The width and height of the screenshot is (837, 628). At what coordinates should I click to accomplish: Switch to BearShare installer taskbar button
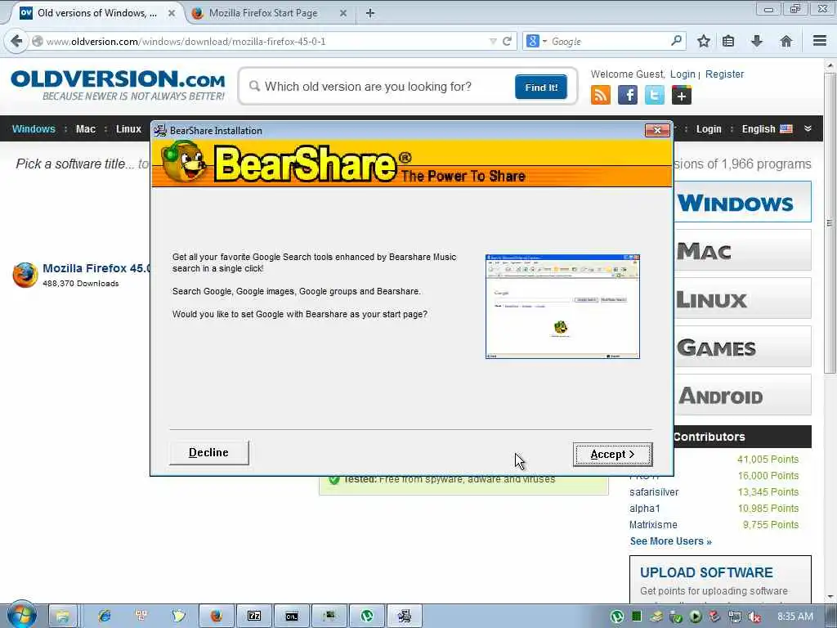tap(404, 617)
